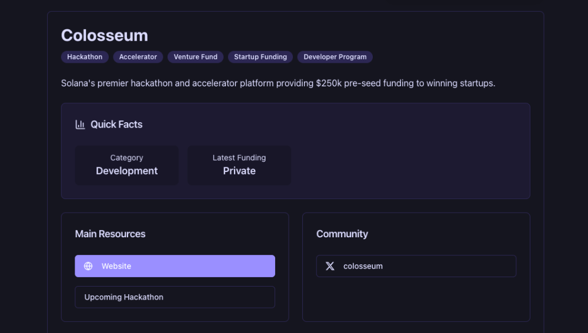588x333 pixels.
Task: Visit the colosseum community handle
Action: (x=416, y=266)
